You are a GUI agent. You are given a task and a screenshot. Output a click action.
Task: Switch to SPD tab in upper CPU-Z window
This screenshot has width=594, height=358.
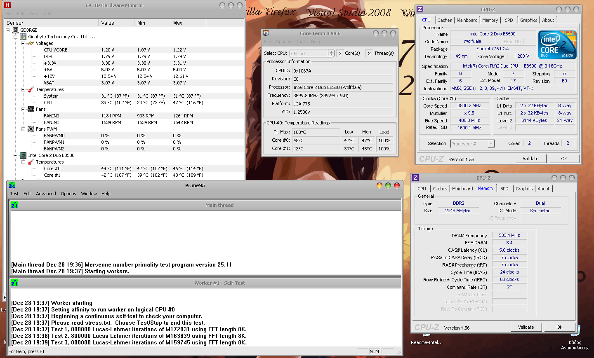[x=509, y=20]
